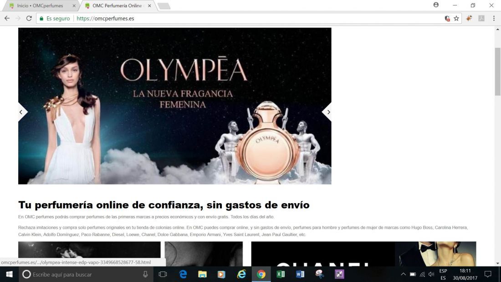Bookmark this page with the star icon
501x282 pixels.
coord(456,19)
